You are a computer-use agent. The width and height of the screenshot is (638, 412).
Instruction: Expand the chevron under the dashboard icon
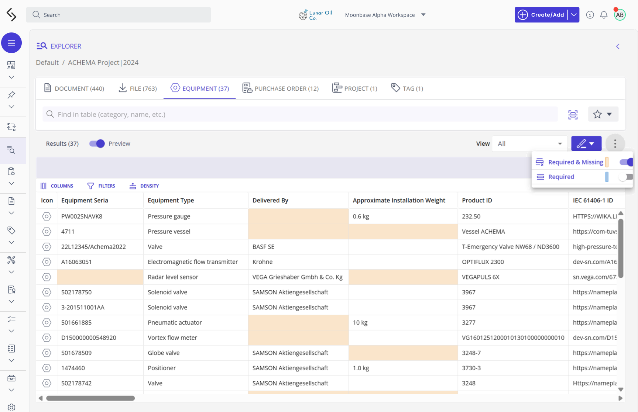pos(11,77)
